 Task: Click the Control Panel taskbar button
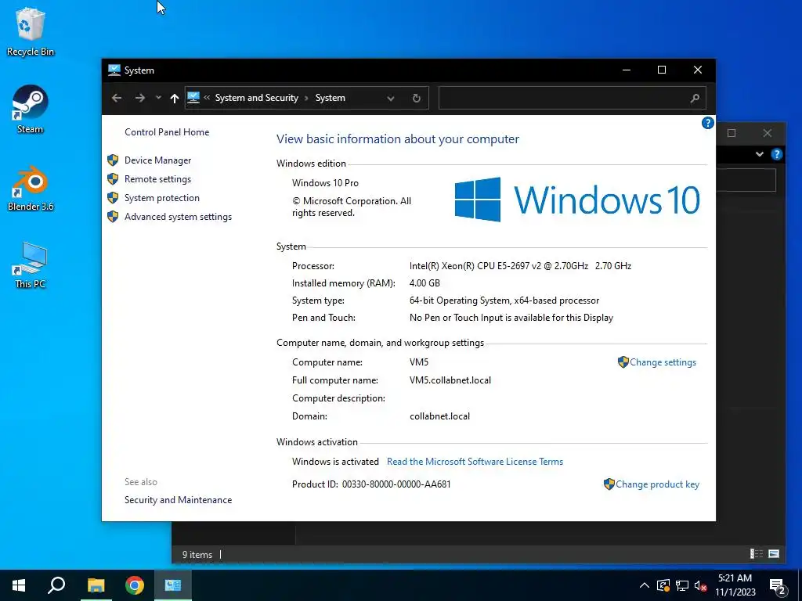173,585
